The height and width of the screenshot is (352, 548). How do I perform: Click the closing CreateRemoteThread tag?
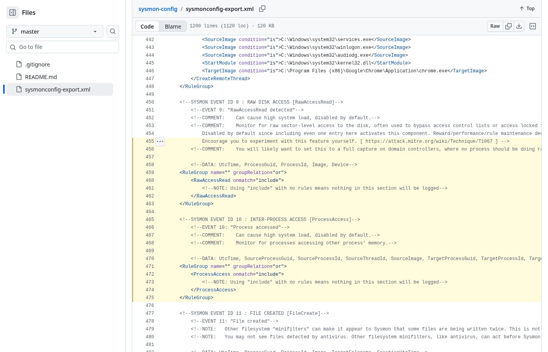[x=220, y=79]
